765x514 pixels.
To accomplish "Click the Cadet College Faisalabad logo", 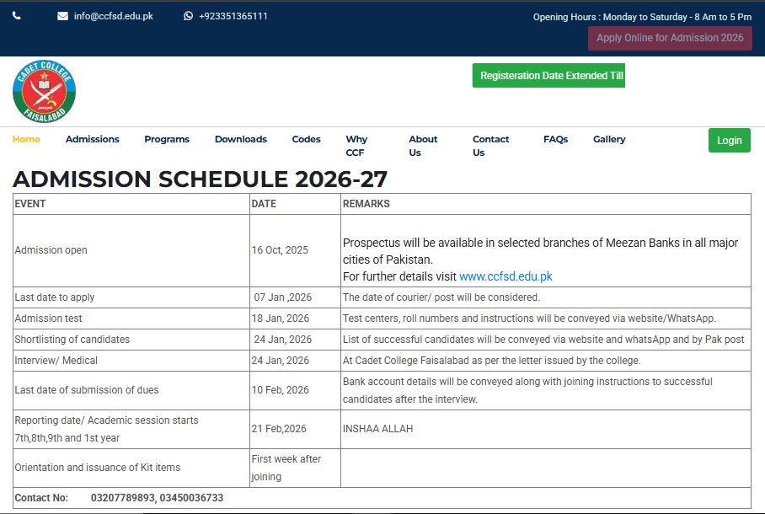I will click(x=44, y=92).
